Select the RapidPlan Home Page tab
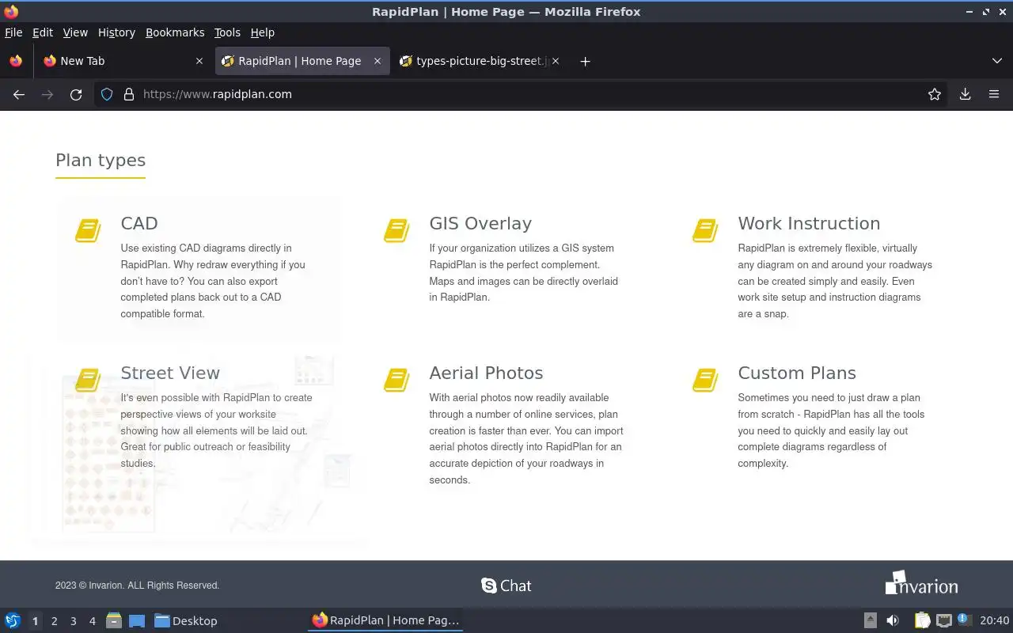This screenshot has height=633, width=1013. click(x=302, y=61)
